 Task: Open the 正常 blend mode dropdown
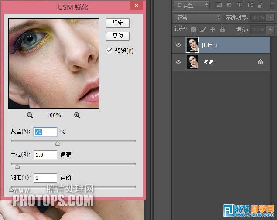pyautogui.click(x=198, y=17)
